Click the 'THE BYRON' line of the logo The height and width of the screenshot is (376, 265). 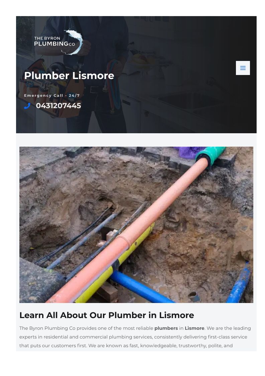(47, 39)
